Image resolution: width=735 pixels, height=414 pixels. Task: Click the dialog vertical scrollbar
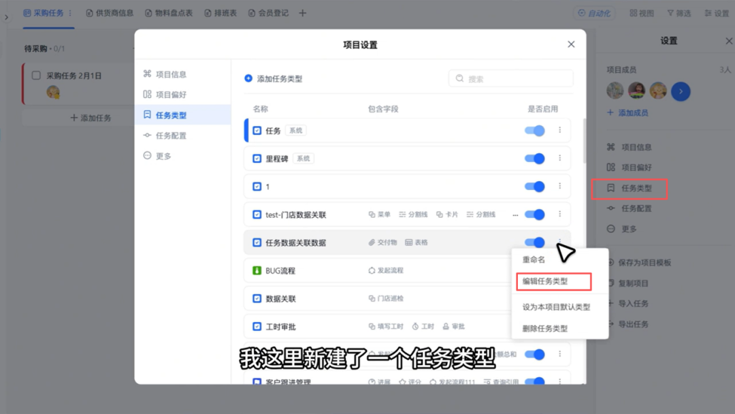pos(584,141)
